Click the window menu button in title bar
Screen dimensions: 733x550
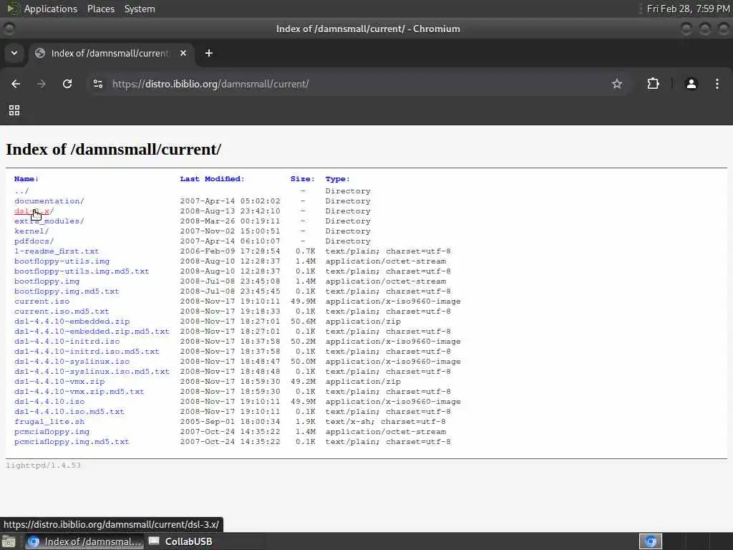point(9,29)
